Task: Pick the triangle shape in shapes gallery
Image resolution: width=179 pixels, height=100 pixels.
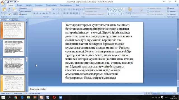Action: [x=108, y=11]
